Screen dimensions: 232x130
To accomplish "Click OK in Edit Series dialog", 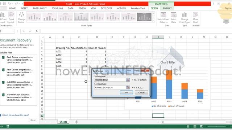I will click(127, 92).
